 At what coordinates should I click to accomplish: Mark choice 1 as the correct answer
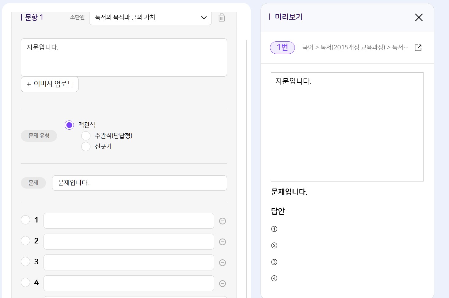point(25,220)
